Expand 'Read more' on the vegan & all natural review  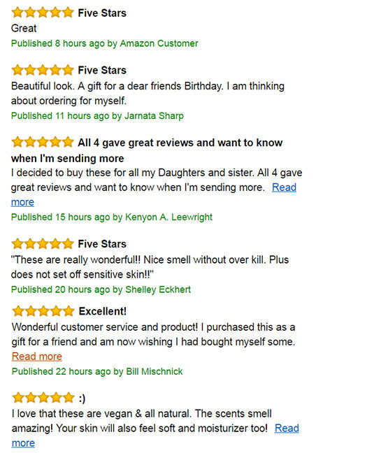point(287,428)
